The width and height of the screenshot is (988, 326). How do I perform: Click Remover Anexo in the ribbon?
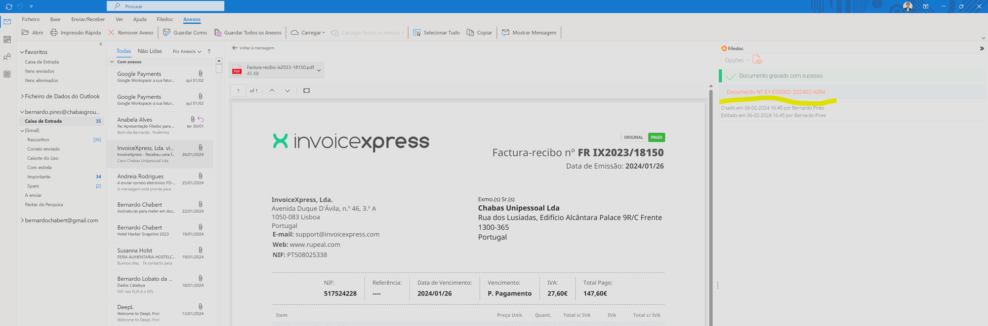click(131, 33)
